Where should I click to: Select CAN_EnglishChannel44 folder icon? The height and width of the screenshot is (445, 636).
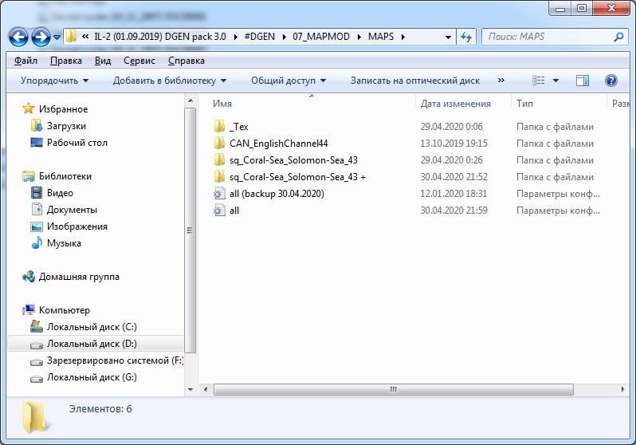[x=219, y=143]
